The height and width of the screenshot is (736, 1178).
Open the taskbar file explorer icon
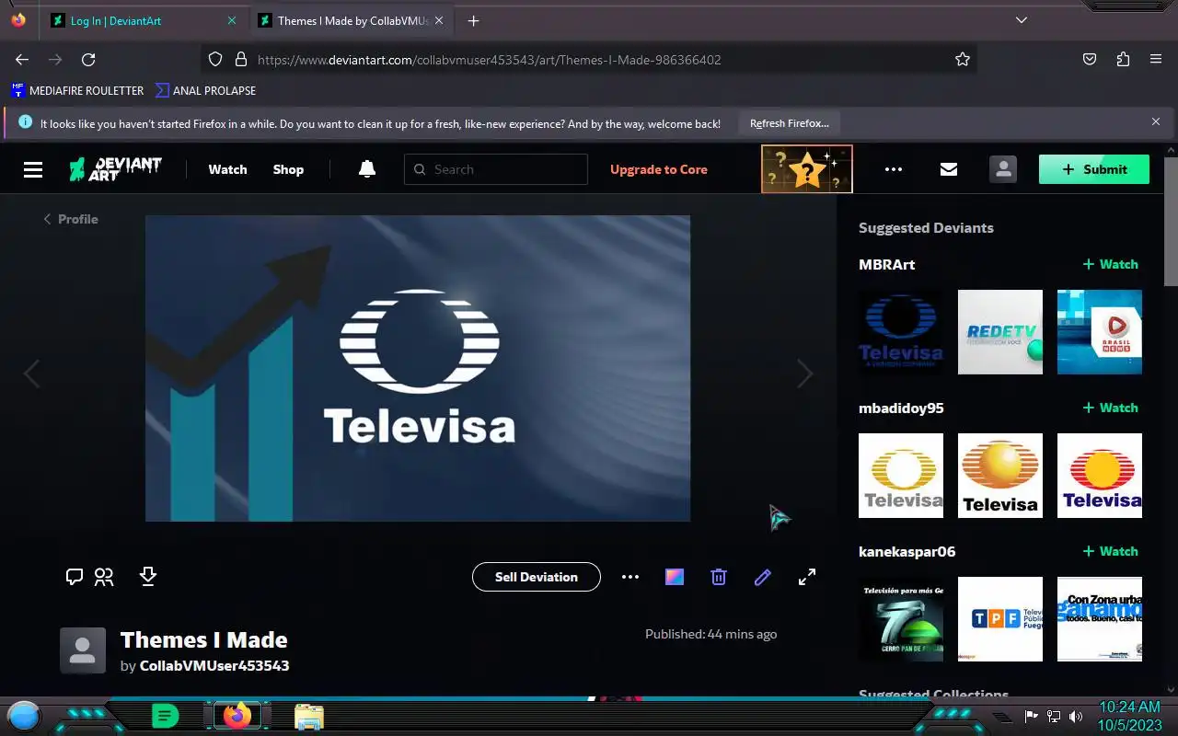click(309, 716)
